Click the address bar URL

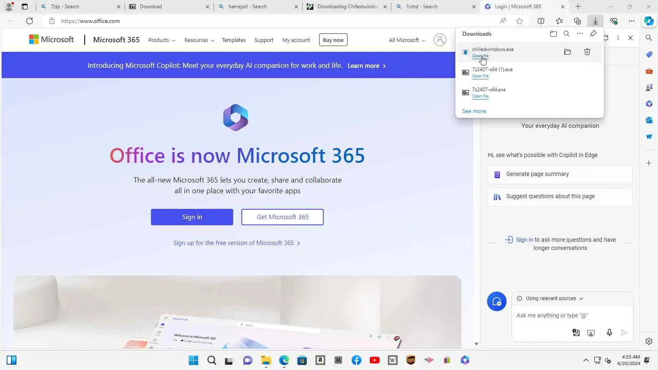(90, 21)
